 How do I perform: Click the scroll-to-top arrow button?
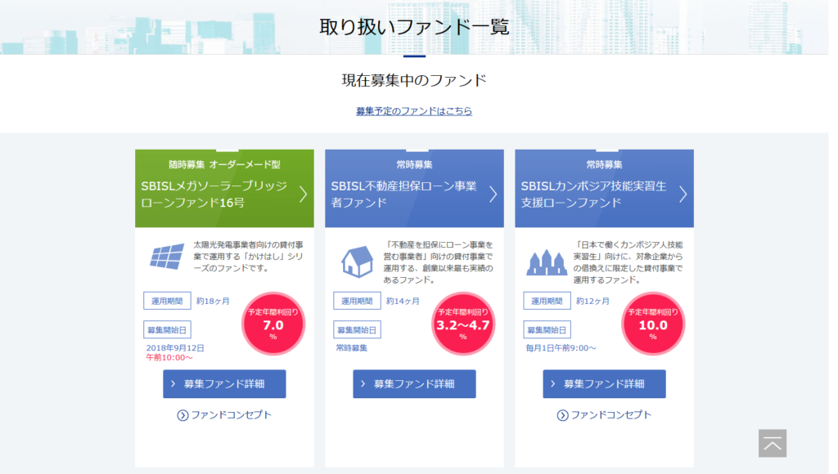pos(773,443)
